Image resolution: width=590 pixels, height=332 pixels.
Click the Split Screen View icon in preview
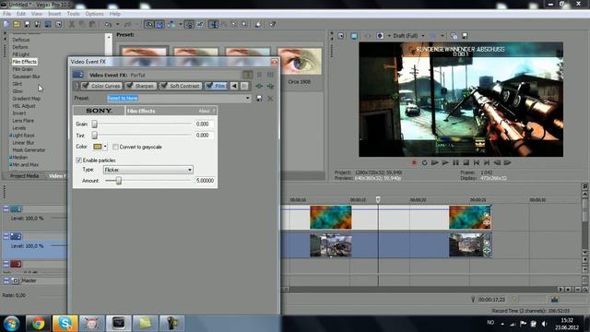380,36
